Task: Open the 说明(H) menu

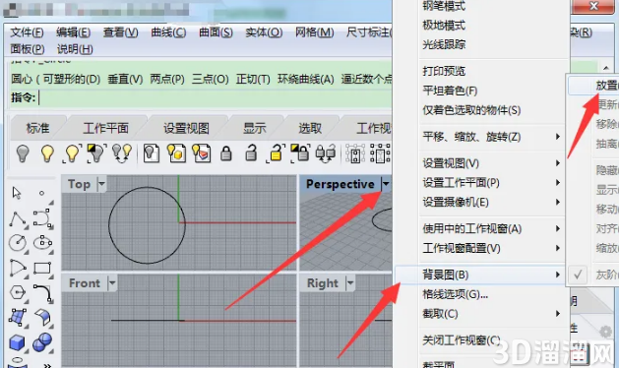Action: click(x=75, y=49)
